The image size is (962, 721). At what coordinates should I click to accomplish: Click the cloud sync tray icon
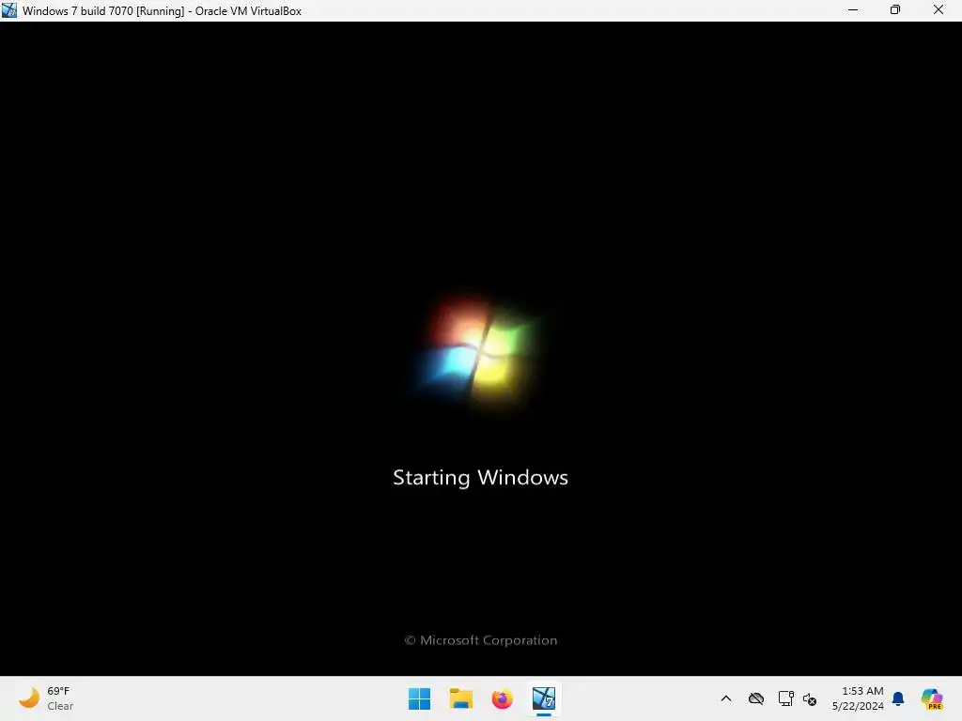click(756, 698)
